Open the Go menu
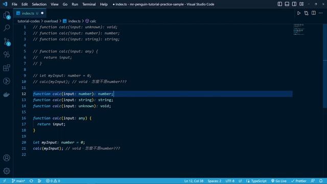 click(x=65, y=4)
